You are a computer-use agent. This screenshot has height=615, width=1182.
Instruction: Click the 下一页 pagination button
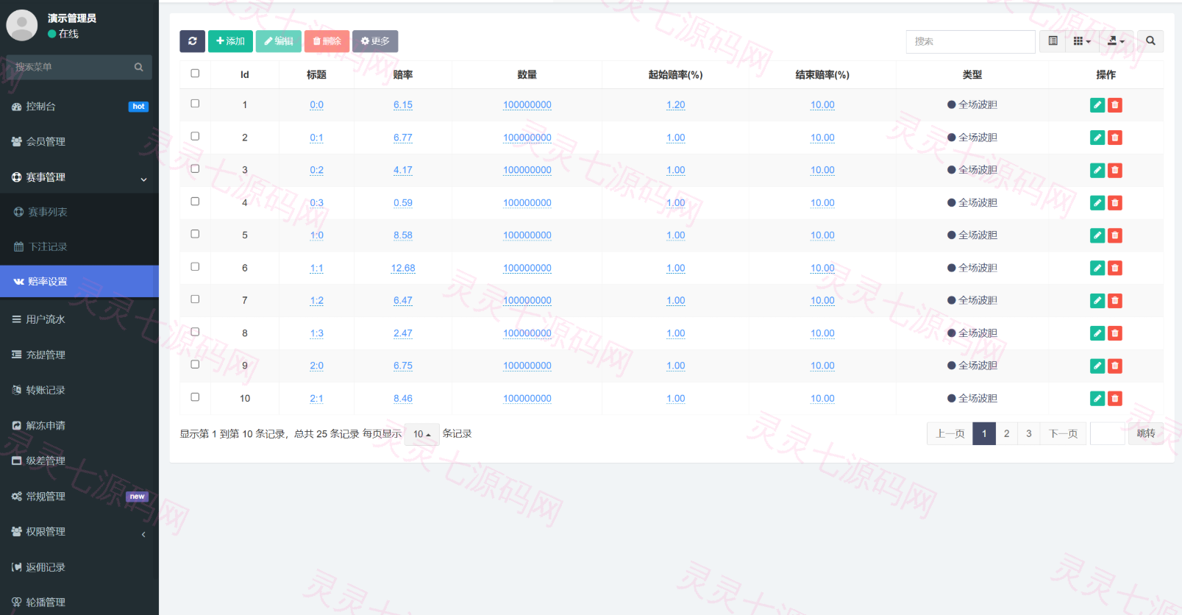click(1063, 434)
